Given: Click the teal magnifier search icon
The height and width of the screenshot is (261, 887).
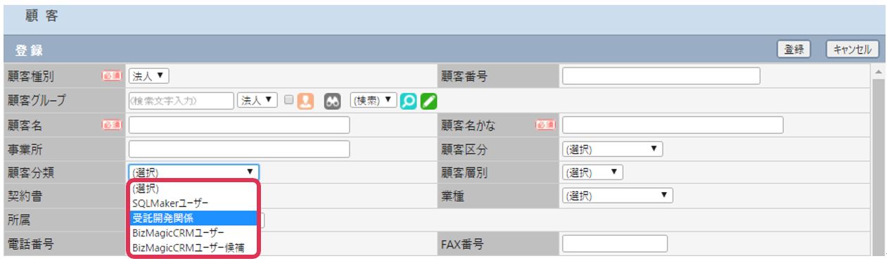Looking at the screenshot, I should [409, 101].
